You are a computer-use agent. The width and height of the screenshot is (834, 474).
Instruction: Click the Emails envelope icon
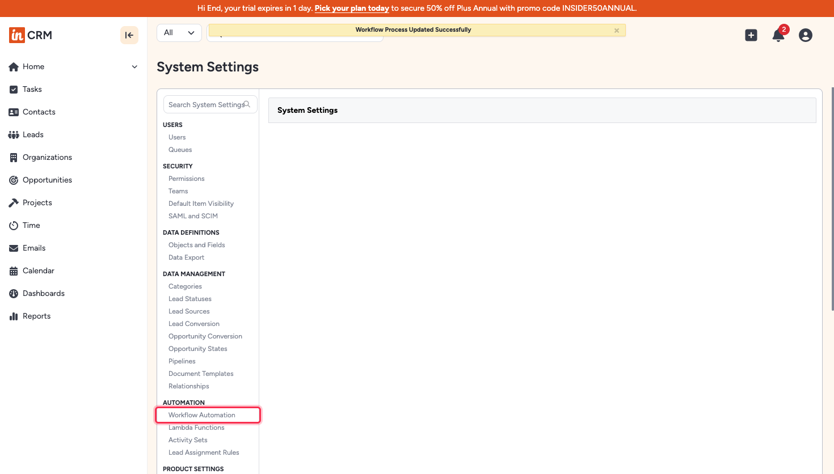click(x=14, y=248)
